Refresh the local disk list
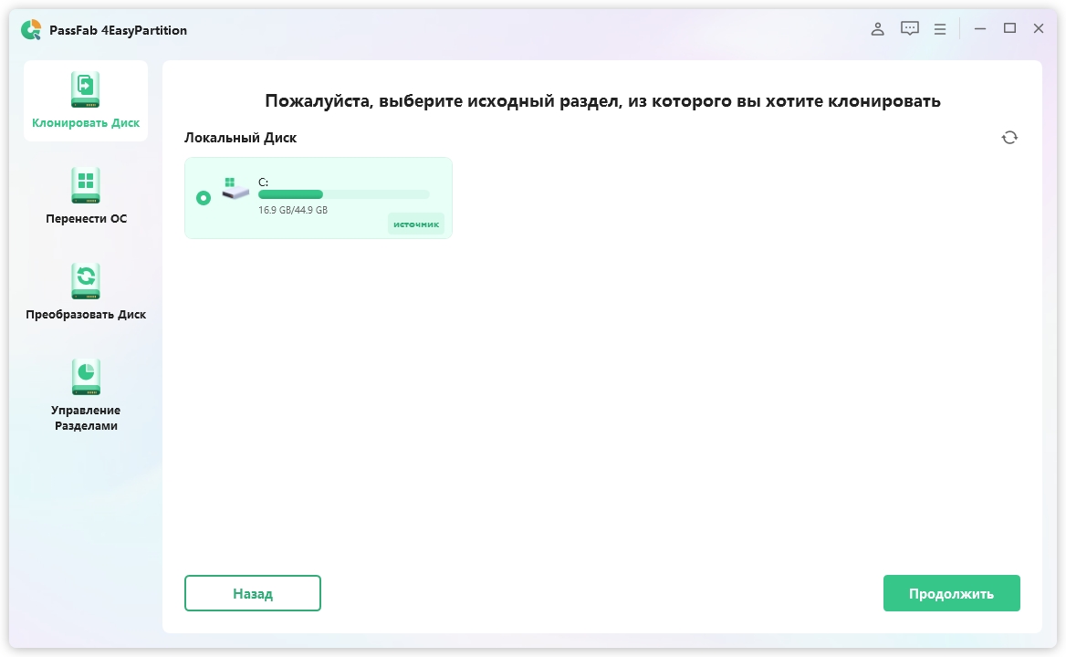The width and height of the screenshot is (1066, 657). pos(1009,137)
